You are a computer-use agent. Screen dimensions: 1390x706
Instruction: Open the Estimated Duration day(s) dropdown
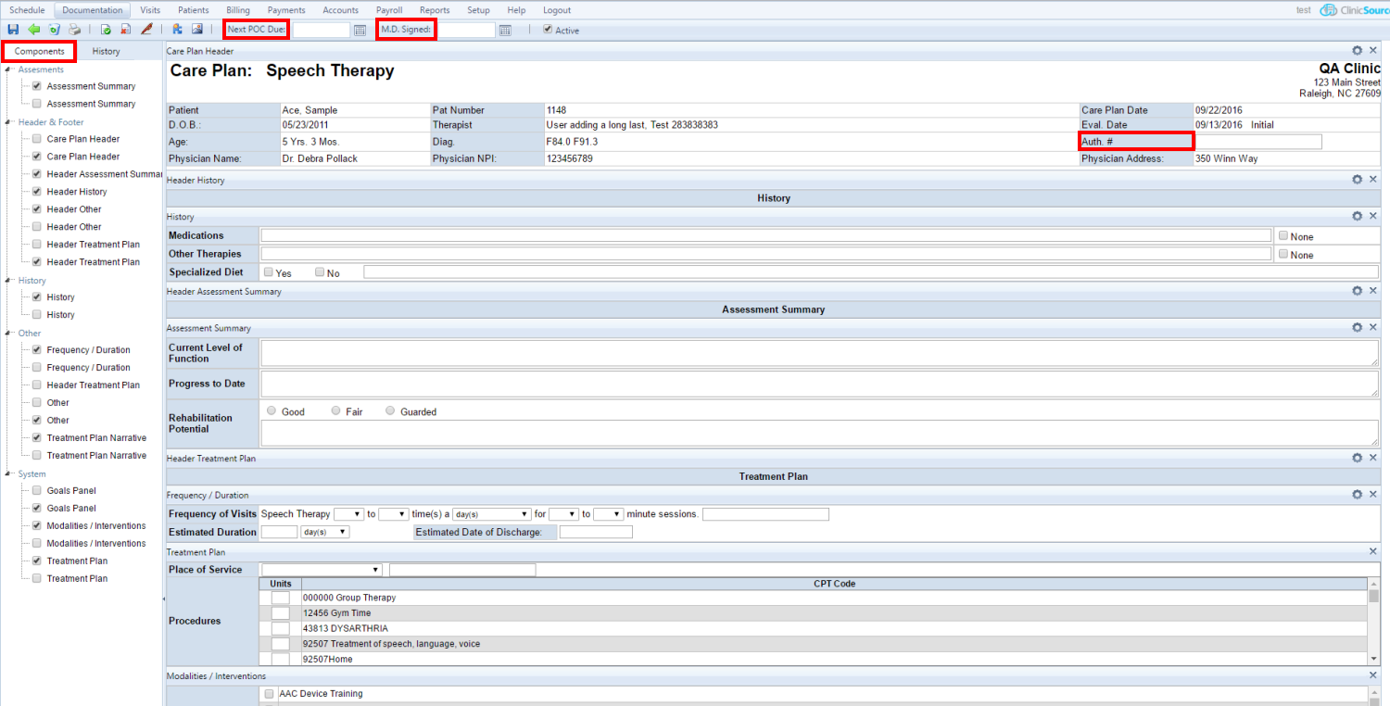[x=325, y=533]
